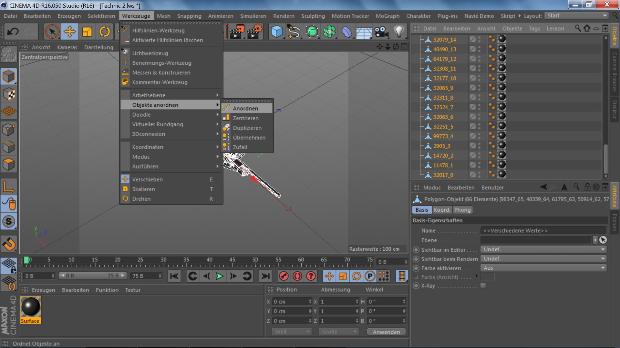620x348 pixels.
Task: Enable the X-Ray checkbox
Action: (483, 285)
